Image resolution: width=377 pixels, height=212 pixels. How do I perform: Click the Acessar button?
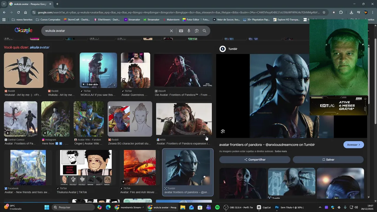pos(353,145)
